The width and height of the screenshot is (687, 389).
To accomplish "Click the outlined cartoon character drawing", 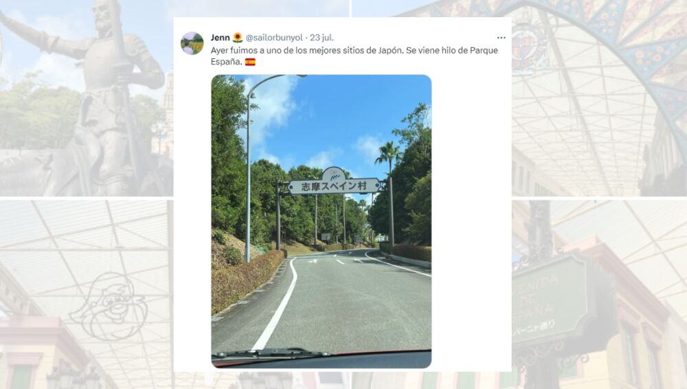I will 108,306.
